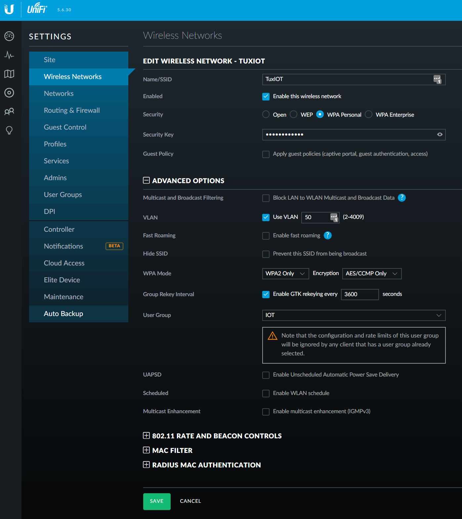Enable Prevent SSID from being broadcast
The width and height of the screenshot is (462, 519).
266,254
